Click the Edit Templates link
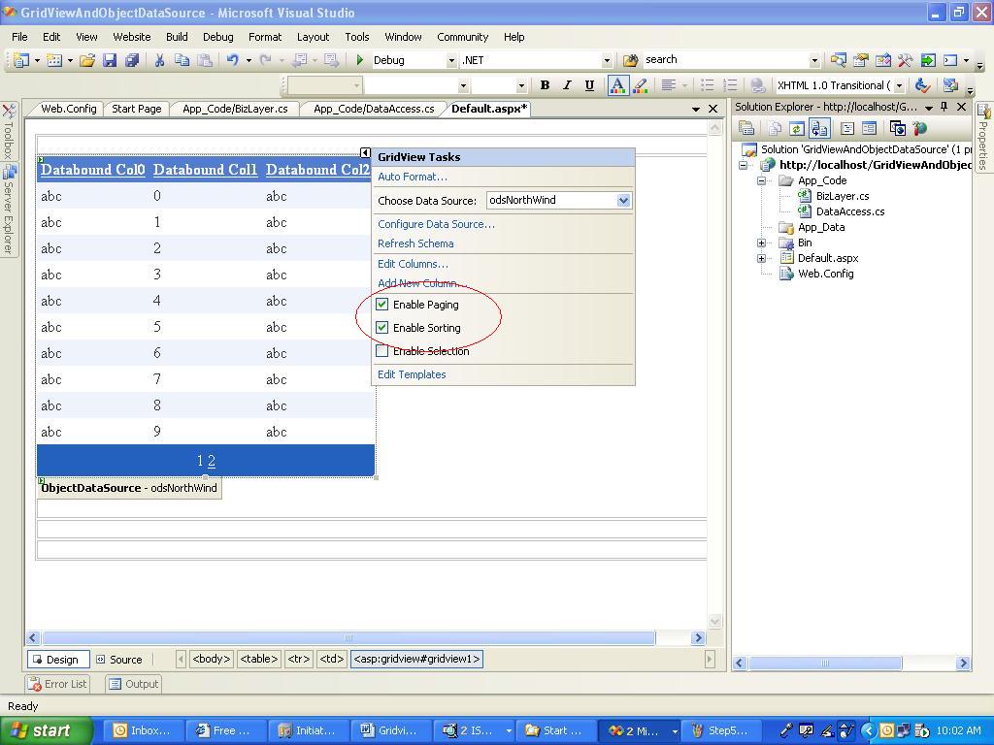 click(412, 374)
